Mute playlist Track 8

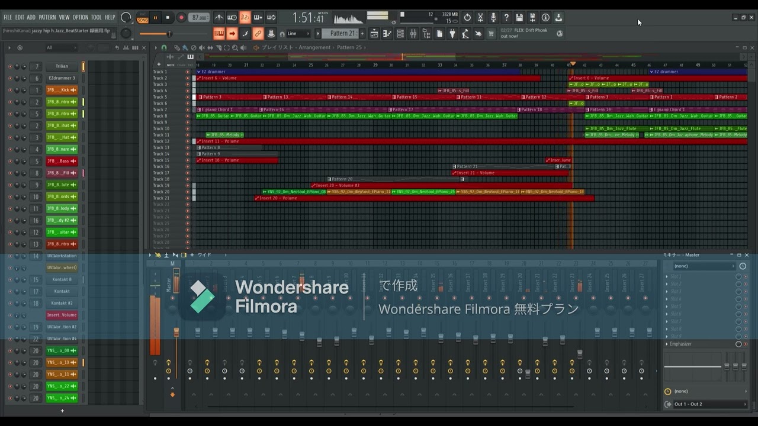coord(188,116)
